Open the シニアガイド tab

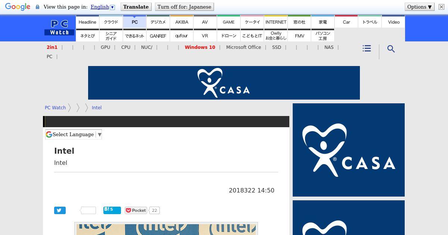[x=111, y=36]
